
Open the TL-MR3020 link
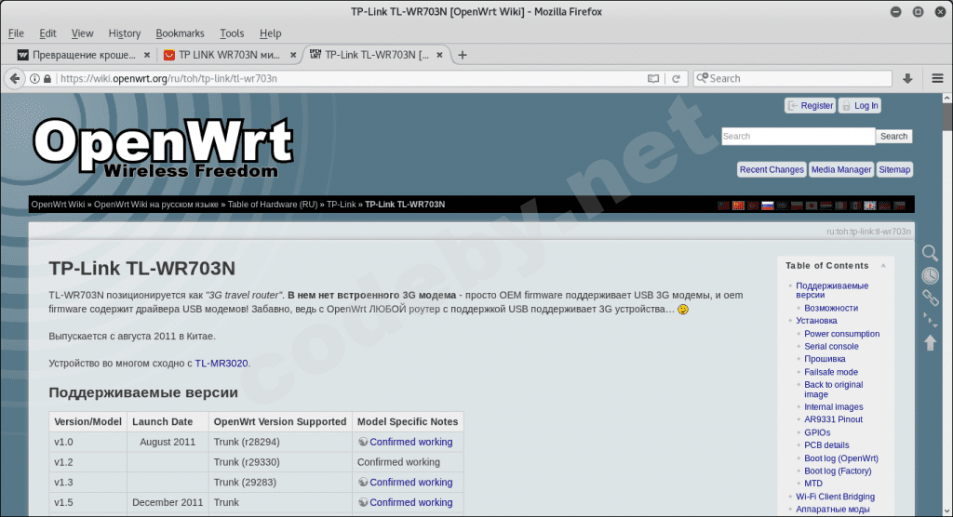coord(221,364)
